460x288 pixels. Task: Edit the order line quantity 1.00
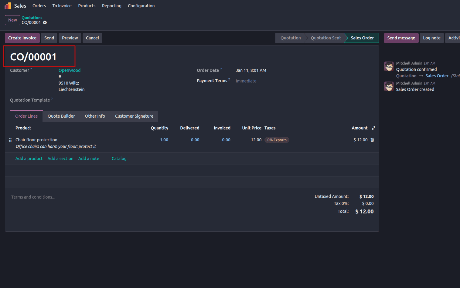pyautogui.click(x=164, y=140)
